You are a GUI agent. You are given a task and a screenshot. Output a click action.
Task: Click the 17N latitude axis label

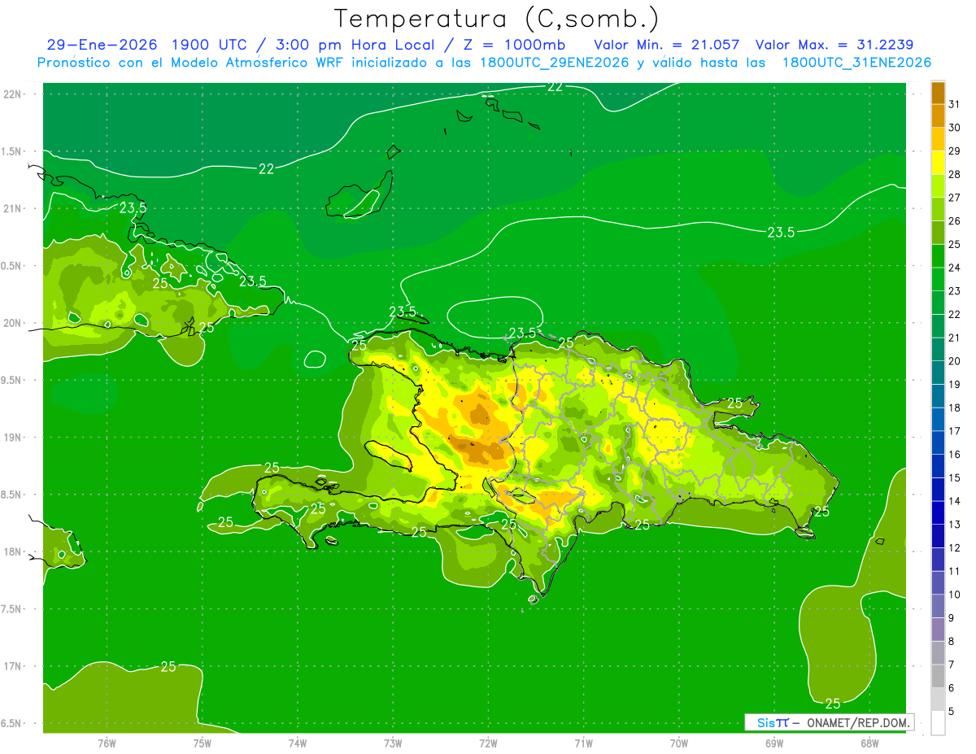pos(13,666)
